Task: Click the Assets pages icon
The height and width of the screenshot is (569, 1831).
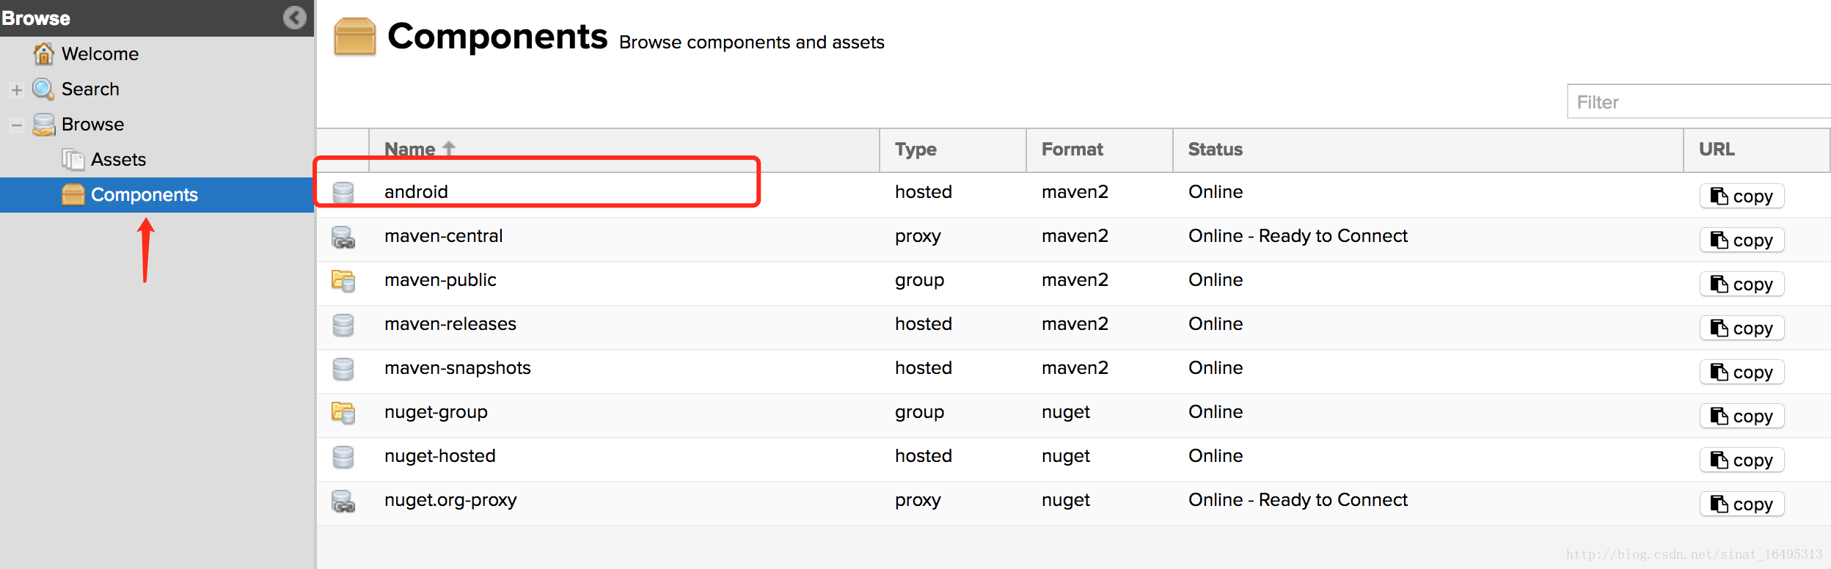Action: (73, 159)
